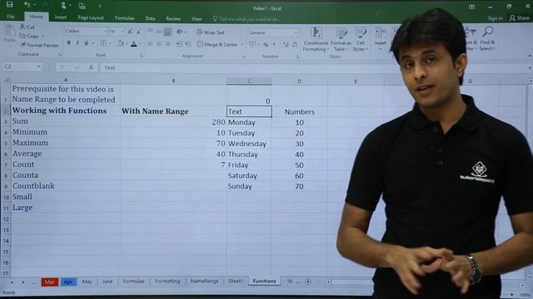Image resolution: width=533 pixels, height=299 pixels.
Task: Increase the decimal places
Action: tap(286, 44)
